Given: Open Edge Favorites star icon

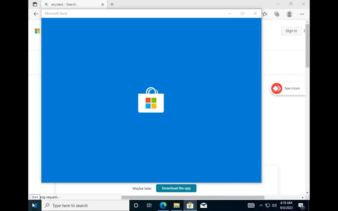Looking at the screenshot, I should [x=265, y=14].
